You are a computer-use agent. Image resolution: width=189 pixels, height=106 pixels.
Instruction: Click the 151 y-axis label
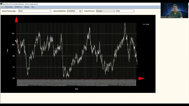tap(13, 34)
